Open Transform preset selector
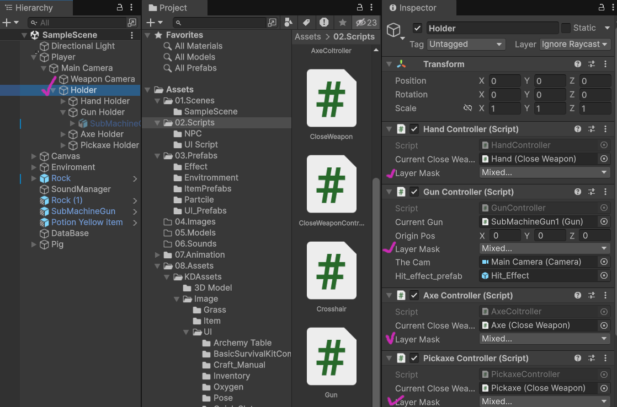The height and width of the screenshot is (407, 617). [x=591, y=64]
